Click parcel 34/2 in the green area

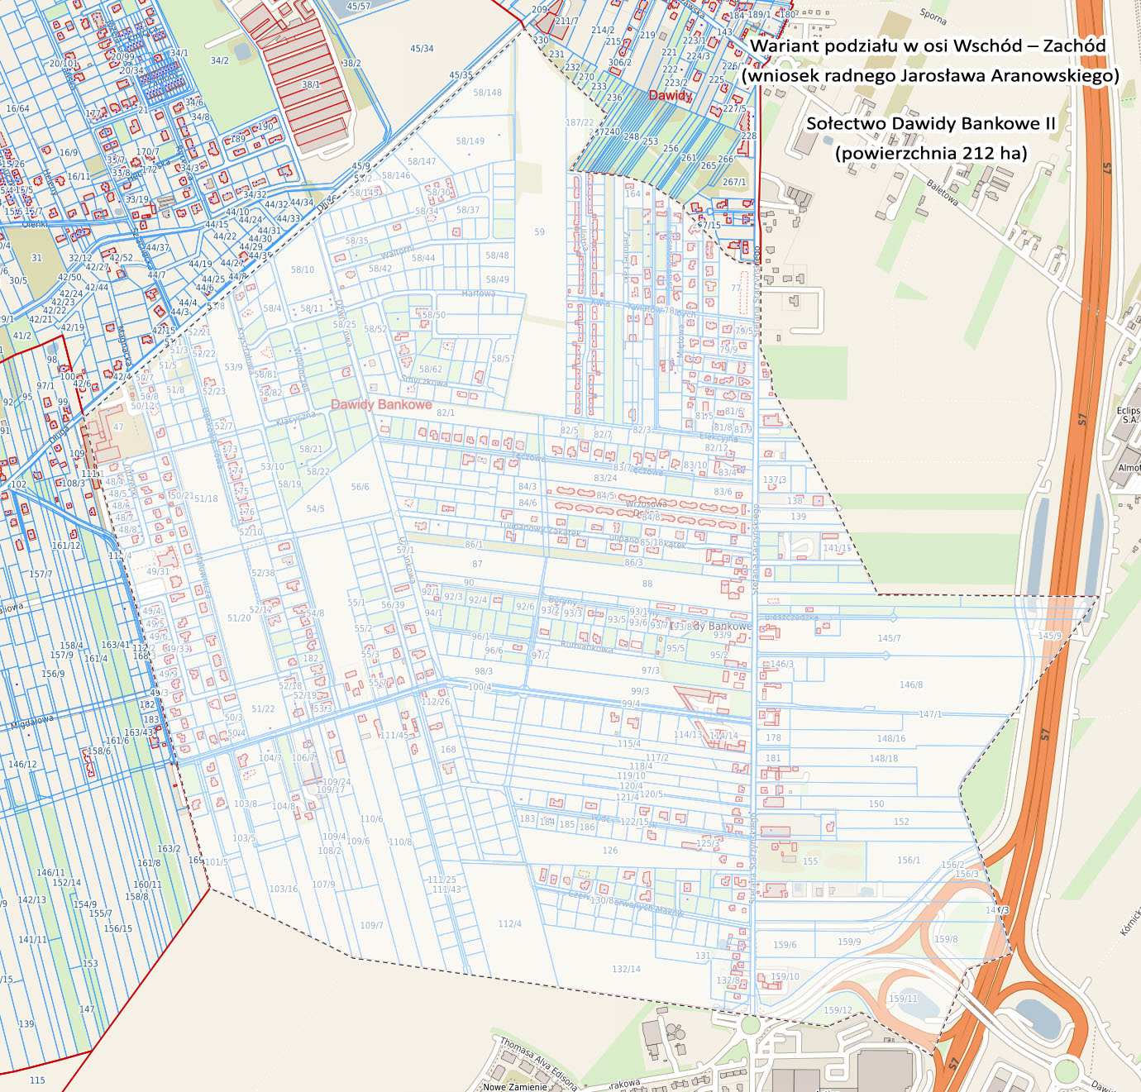219,61
